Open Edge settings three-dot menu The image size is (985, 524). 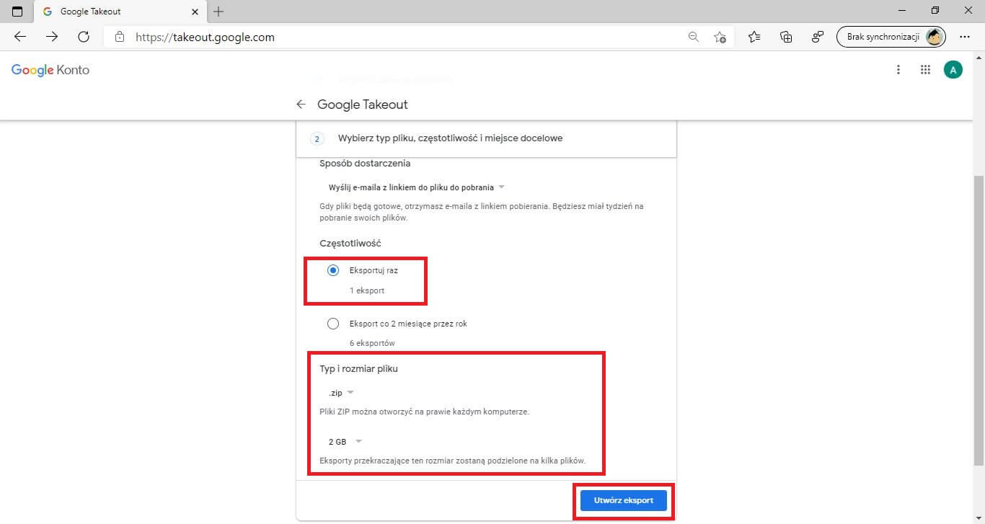pyautogui.click(x=965, y=37)
